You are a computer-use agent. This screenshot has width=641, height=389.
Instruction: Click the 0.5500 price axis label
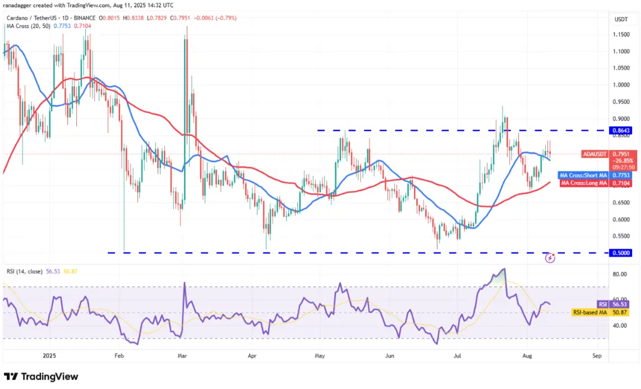tap(621, 236)
